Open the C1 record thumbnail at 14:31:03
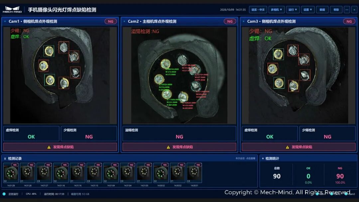Image resolution: width=359 pixels, height=202 pixels. click(144, 173)
